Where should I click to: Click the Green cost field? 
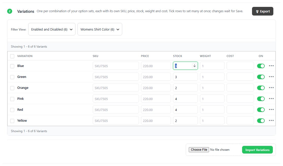point(240,77)
